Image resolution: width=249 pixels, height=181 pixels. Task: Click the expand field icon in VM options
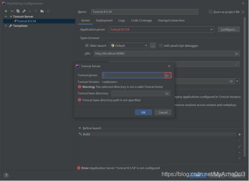coord(236,64)
